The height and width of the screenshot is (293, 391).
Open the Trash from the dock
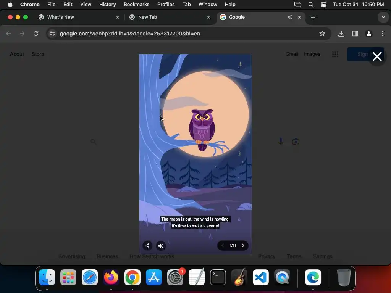click(344, 277)
